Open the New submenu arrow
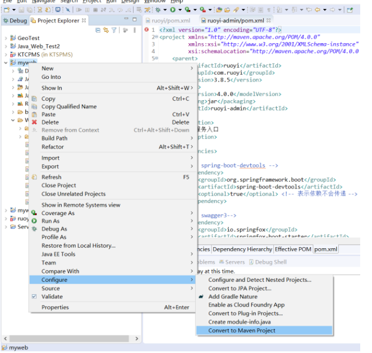372x353 pixels. pyautogui.click(x=192, y=68)
